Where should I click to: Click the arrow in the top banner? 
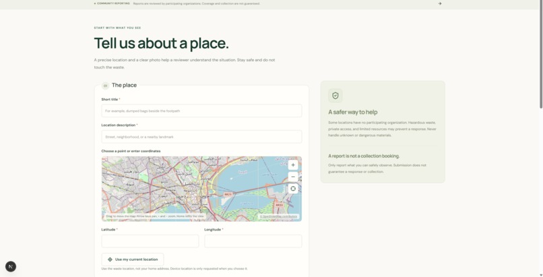440,3
